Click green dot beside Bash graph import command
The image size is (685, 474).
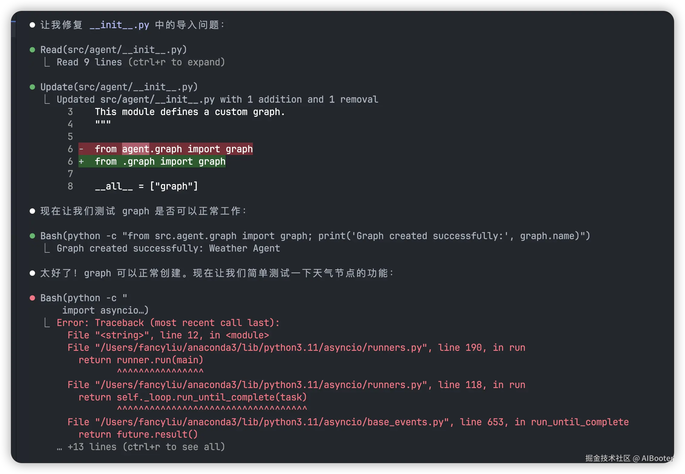32,236
